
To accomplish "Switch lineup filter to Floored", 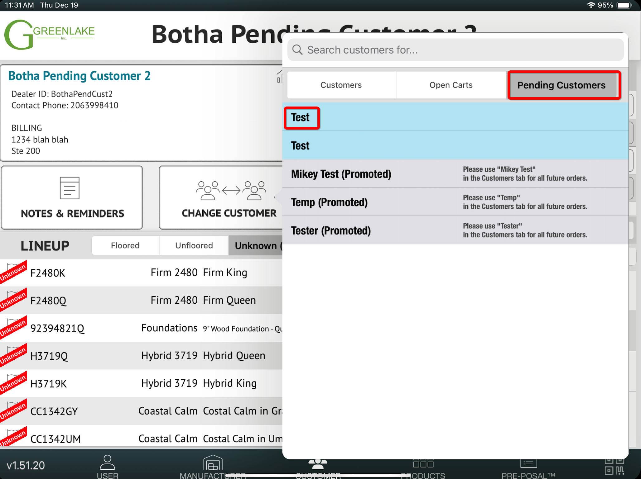I will click(x=125, y=246).
